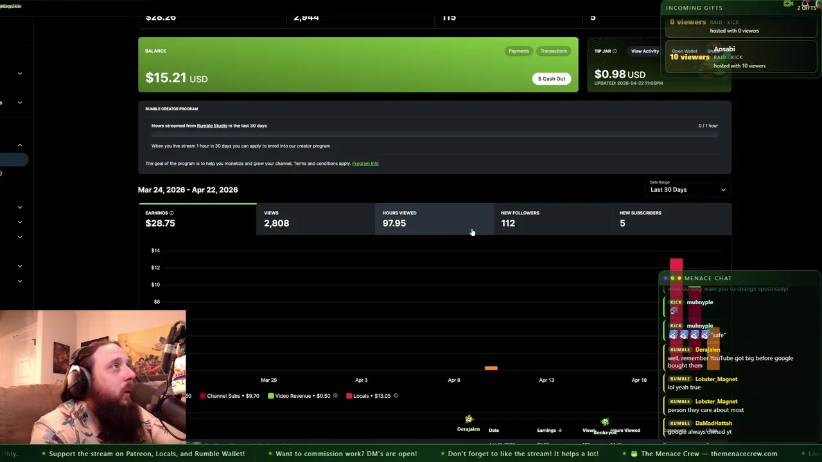Click the Hours Viewed column header

click(625, 431)
